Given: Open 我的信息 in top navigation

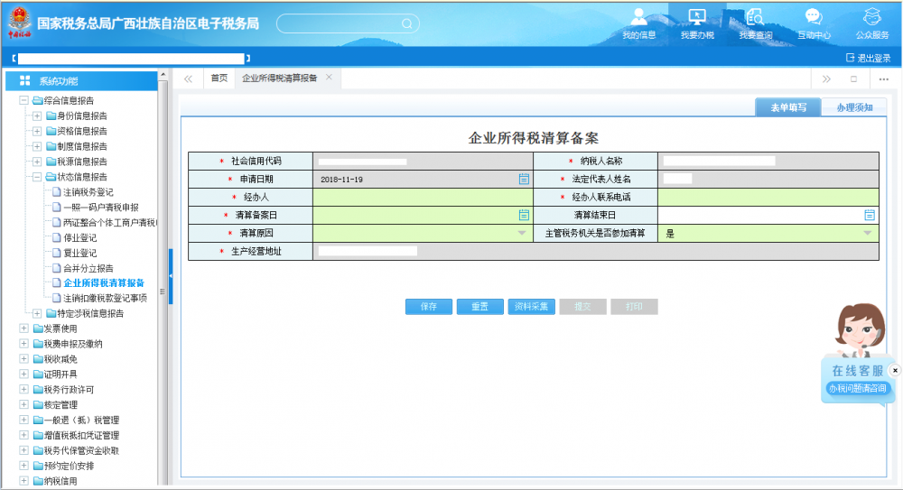Looking at the screenshot, I should tap(639, 23).
